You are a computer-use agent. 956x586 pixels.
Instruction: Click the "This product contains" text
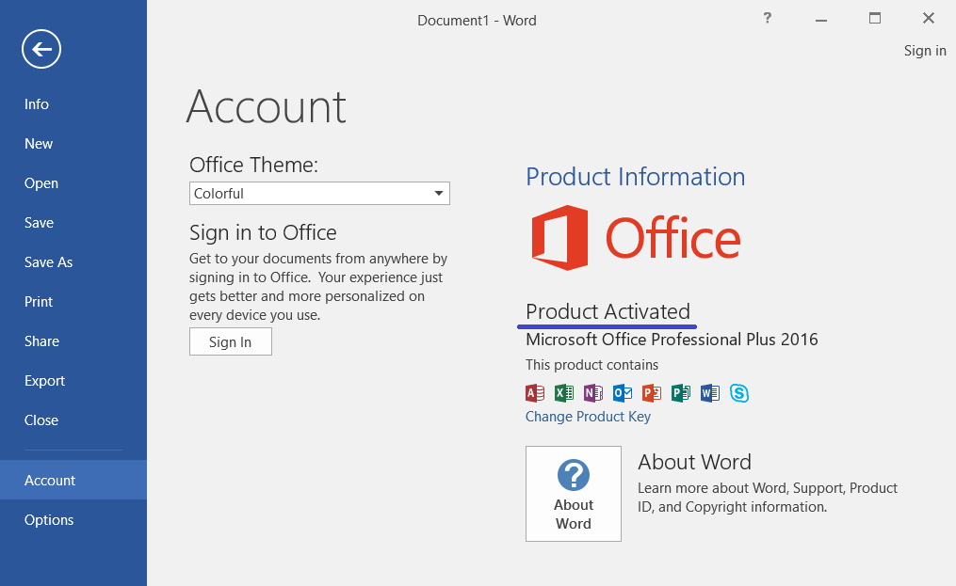592,365
